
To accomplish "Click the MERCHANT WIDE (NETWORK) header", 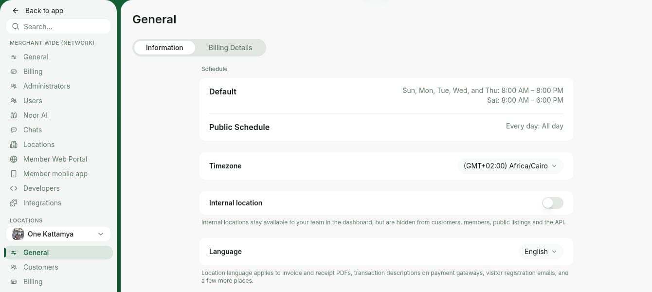I will 52,43.
